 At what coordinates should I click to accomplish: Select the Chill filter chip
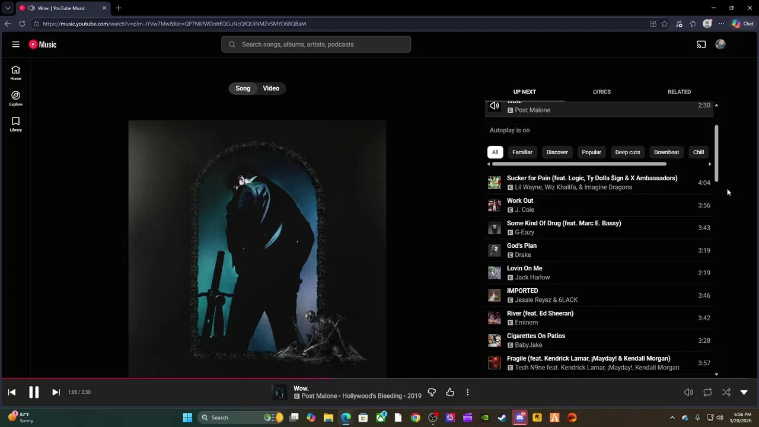(x=699, y=152)
